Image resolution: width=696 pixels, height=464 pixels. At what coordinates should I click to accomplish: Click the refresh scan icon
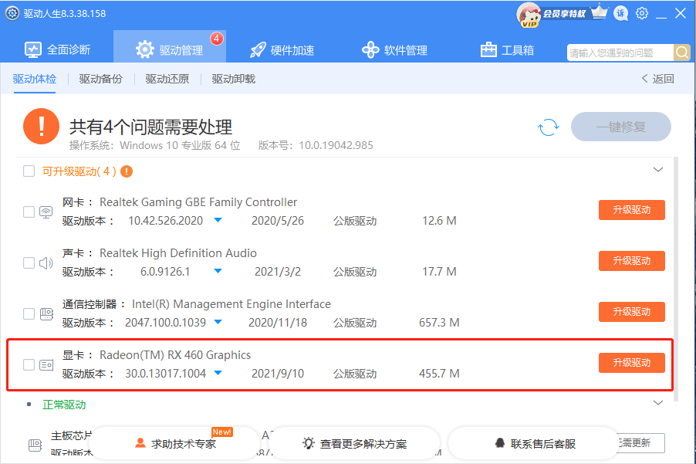pyautogui.click(x=548, y=127)
